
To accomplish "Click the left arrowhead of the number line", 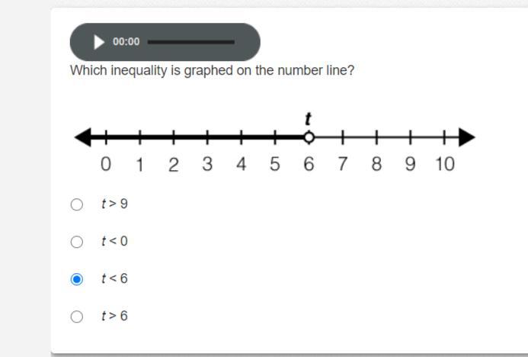I will click(x=83, y=137).
